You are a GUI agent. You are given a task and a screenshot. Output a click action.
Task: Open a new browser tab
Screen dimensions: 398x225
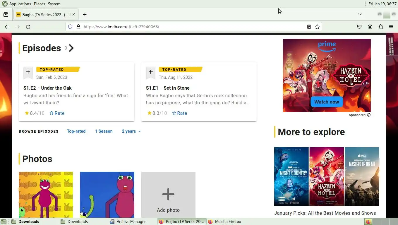point(85,14)
